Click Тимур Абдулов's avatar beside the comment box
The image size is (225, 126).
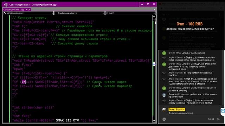[x=164, y=110]
